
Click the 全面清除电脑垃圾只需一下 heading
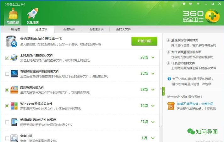pyautogui.click(x=41, y=39)
